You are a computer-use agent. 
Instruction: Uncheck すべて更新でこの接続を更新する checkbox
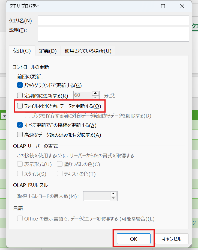coord(20,125)
